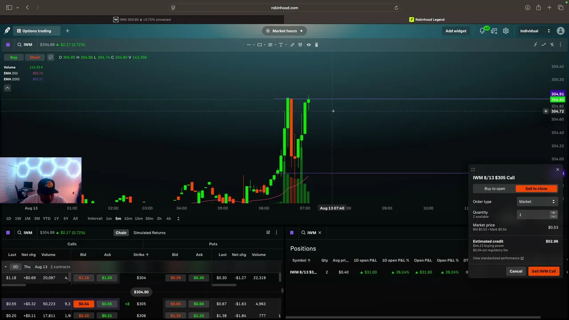Screen dimensions: 569x320
Task: Click the green Buy button on the chart
Action: (x=14, y=57)
